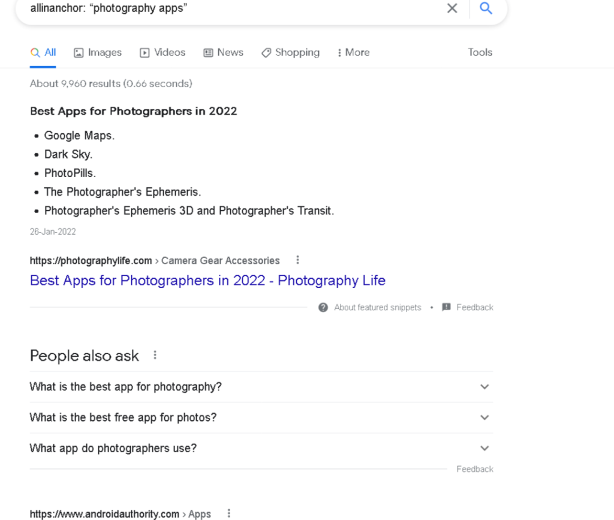Screen dimensions: 614x520
Task: Clear the search query with the X icon
Action: point(452,8)
